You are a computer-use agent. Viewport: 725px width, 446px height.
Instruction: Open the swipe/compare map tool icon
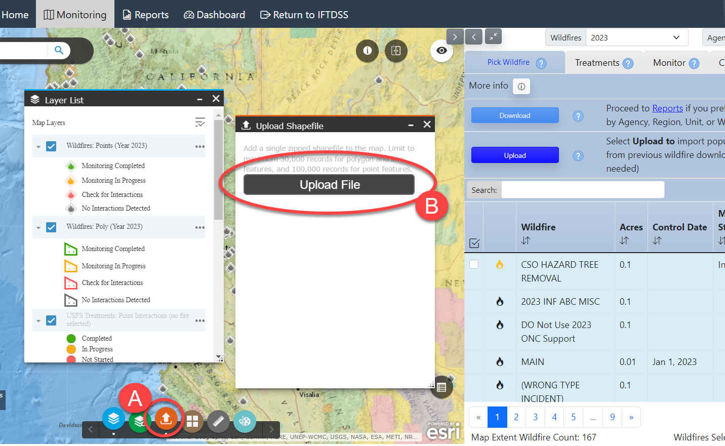click(396, 51)
